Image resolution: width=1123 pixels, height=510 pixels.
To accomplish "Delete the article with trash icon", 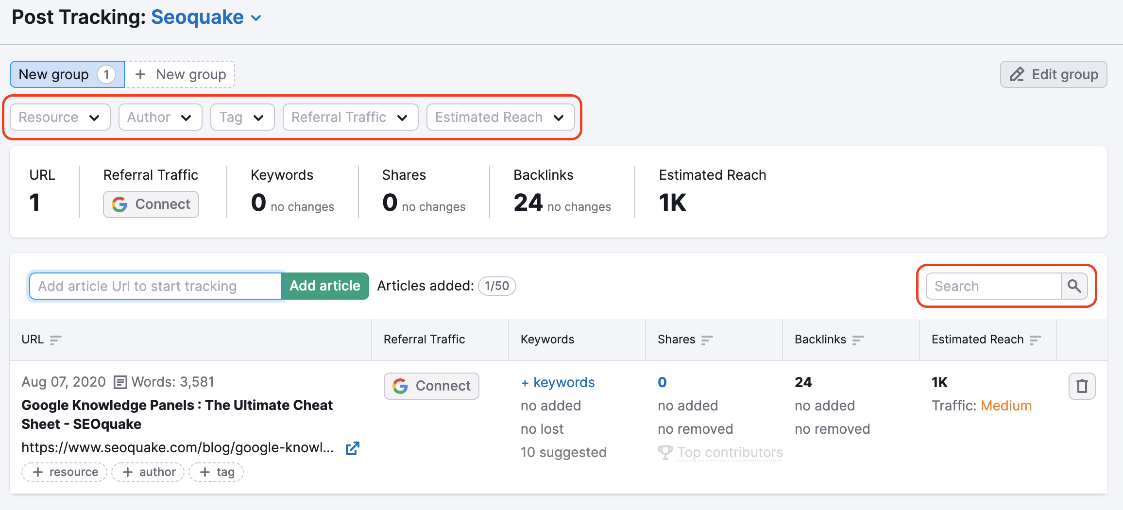I will (x=1082, y=386).
